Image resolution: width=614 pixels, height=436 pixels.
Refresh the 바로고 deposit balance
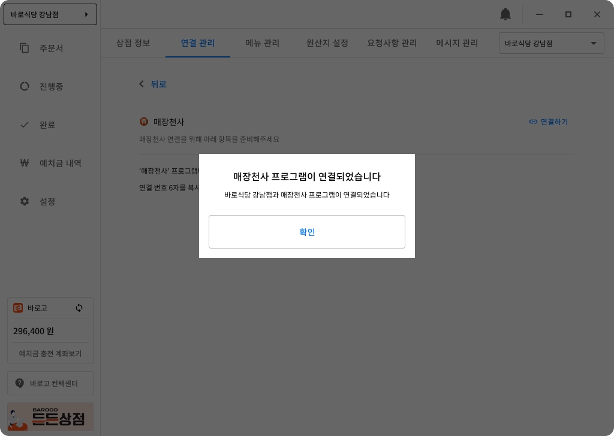79,308
